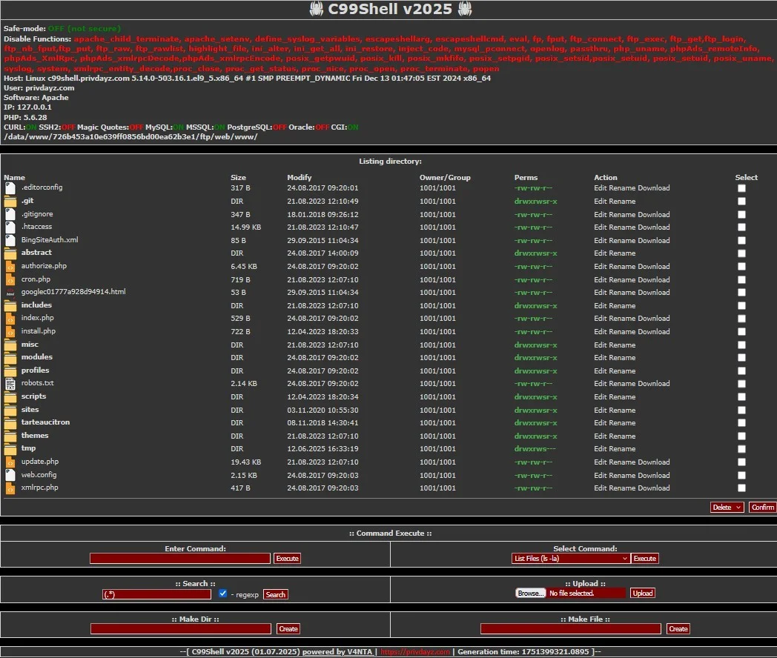The height and width of the screenshot is (658, 777).
Task: Disable the regexp checkbox in Search section
Action: click(223, 593)
